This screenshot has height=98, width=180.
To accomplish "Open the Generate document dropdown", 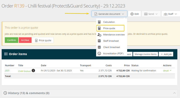I will click(109, 14).
